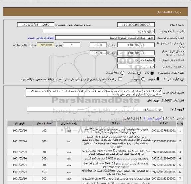Click quantity 100 in row 1
Screen dimensions: 191x184
[44, 131]
